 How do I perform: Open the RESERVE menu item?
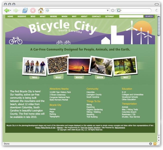22,16
